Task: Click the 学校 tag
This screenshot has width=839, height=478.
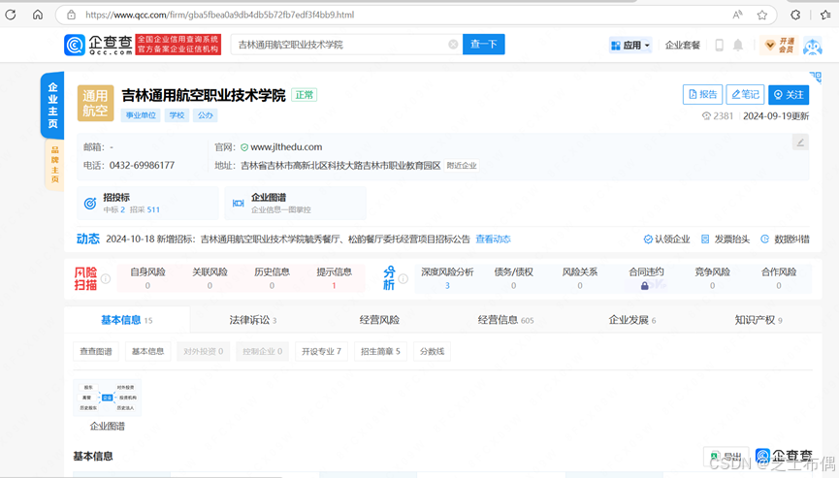Action: point(177,115)
